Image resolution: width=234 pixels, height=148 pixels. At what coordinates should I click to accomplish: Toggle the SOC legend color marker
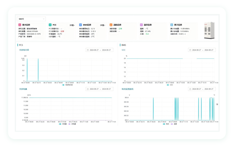click(168, 85)
